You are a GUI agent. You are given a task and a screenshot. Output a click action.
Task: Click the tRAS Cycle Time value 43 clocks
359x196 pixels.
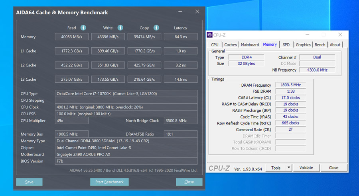point(290,116)
